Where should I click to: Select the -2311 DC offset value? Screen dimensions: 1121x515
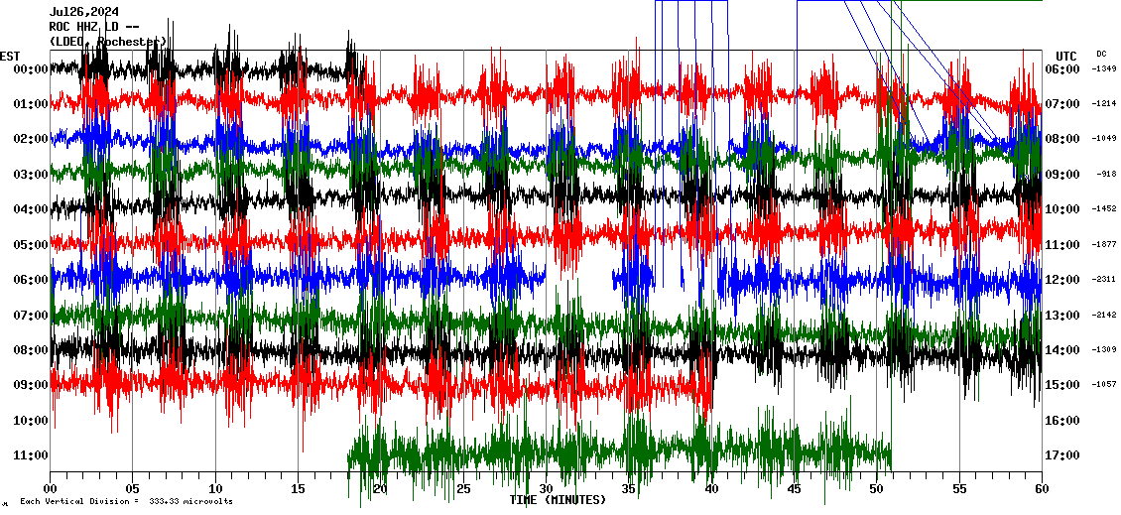coord(1104,280)
